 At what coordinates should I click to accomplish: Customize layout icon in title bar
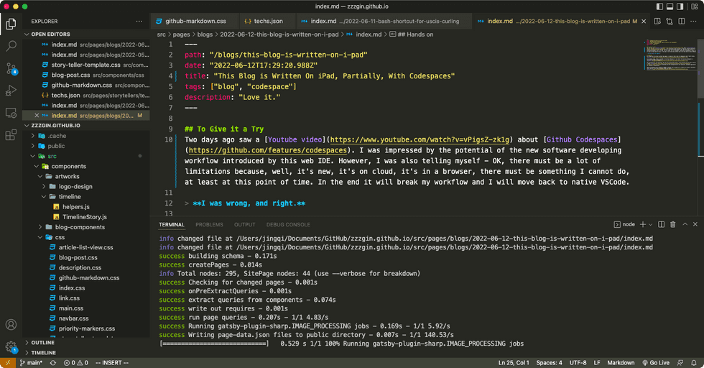point(694,6)
